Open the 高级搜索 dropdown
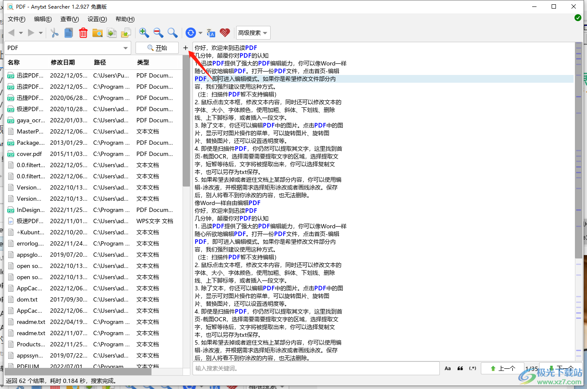The image size is (587, 389). pos(253,33)
